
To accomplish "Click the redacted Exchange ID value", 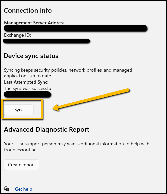I will click(46, 41).
